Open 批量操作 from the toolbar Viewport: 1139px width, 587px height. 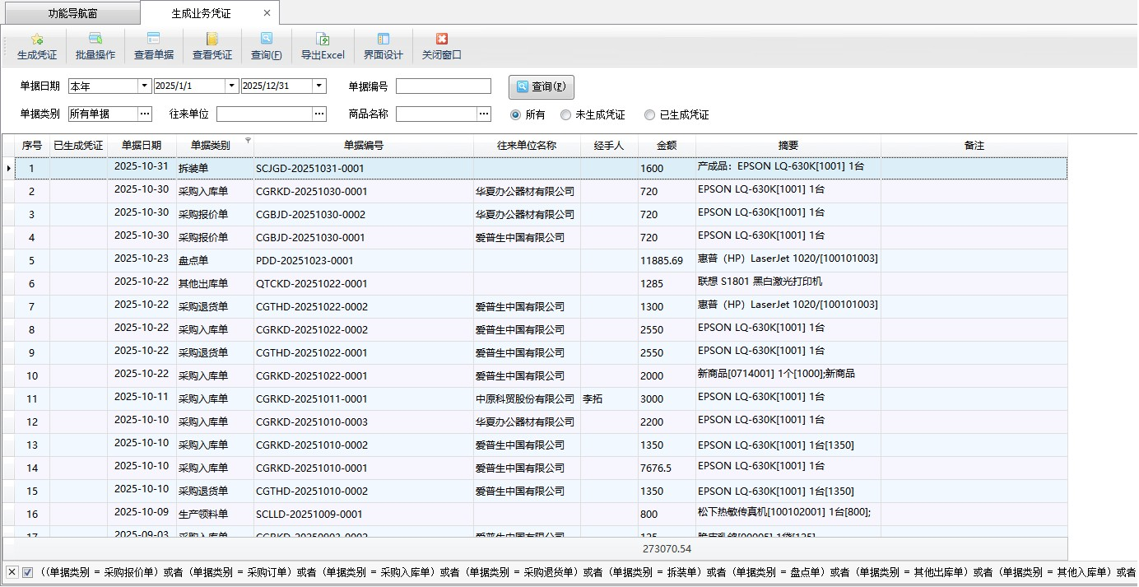95,46
